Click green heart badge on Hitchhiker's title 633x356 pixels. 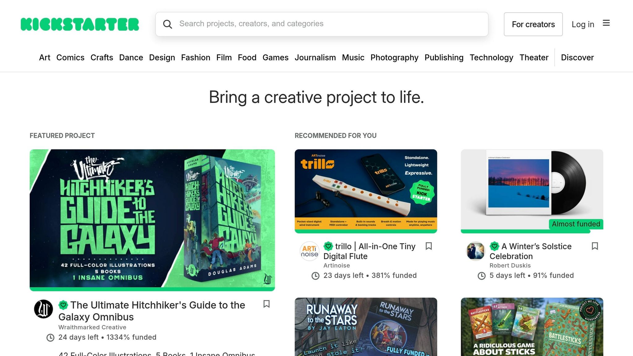tap(63, 305)
